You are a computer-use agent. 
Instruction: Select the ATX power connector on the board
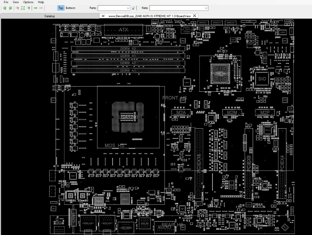[123, 30]
